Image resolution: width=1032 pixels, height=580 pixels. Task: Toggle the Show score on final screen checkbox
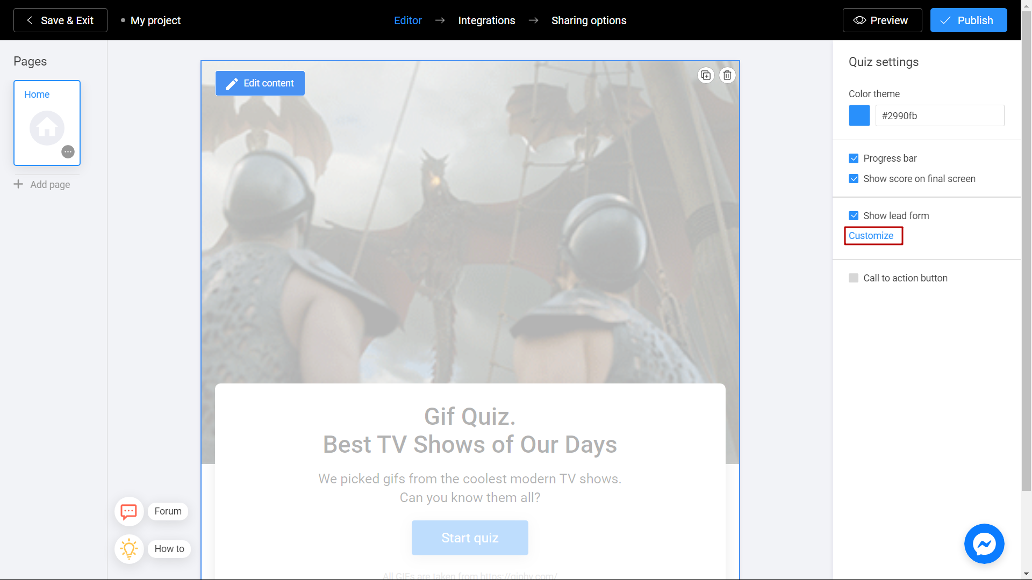pyautogui.click(x=854, y=178)
